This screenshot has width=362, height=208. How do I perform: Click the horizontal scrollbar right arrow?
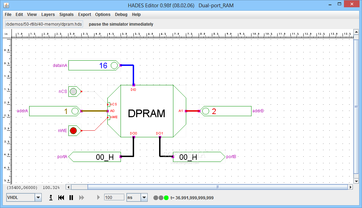coord(351,187)
